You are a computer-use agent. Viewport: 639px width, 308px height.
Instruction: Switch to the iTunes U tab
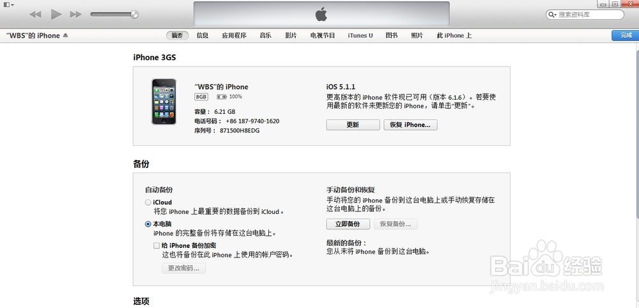point(360,35)
